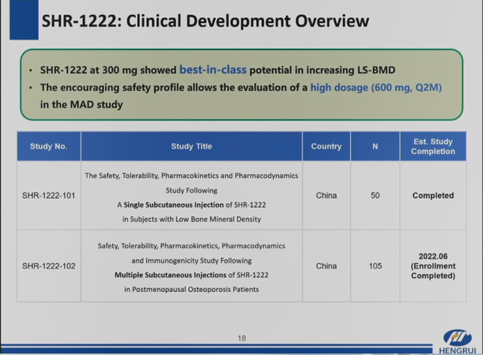Click '2022.06' completion date
Screen dimensions: 483x355
[433, 256]
